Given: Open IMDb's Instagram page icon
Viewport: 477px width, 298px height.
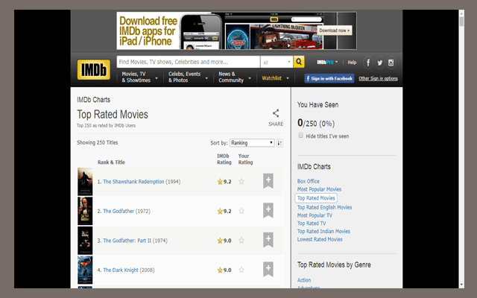Looking at the screenshot, I should point(391,63).
